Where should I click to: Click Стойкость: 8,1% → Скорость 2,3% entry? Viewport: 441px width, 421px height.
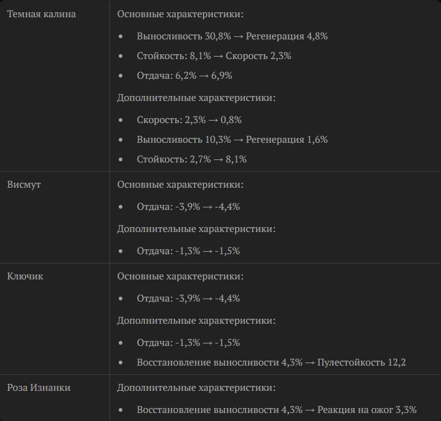tap(214, 56)
